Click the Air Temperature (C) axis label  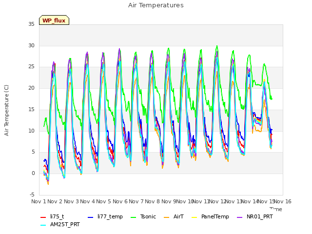click(6, 111)
